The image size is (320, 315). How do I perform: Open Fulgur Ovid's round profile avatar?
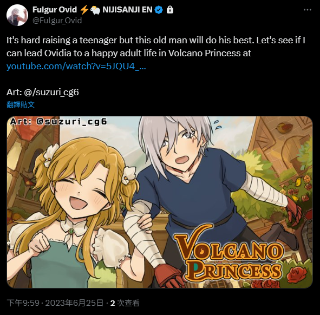coord(17,15)
